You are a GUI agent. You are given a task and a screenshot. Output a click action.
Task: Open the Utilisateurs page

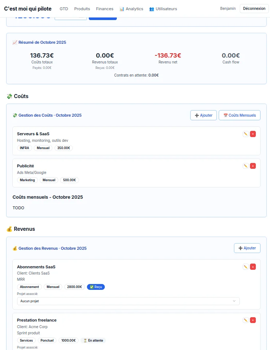pos(163,9)
